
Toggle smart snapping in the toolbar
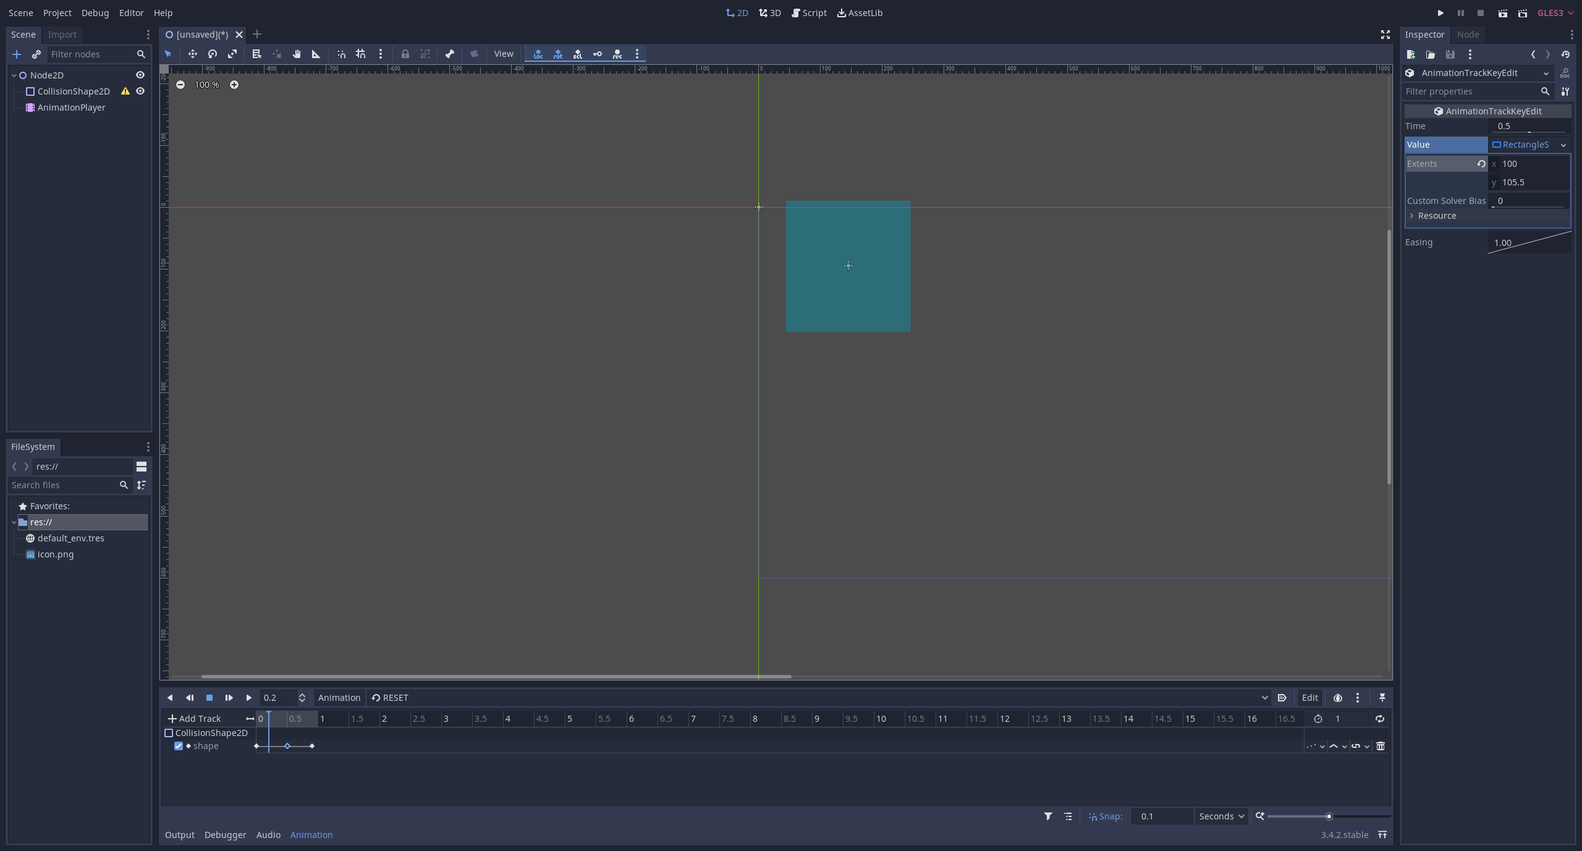coord(342,54)
